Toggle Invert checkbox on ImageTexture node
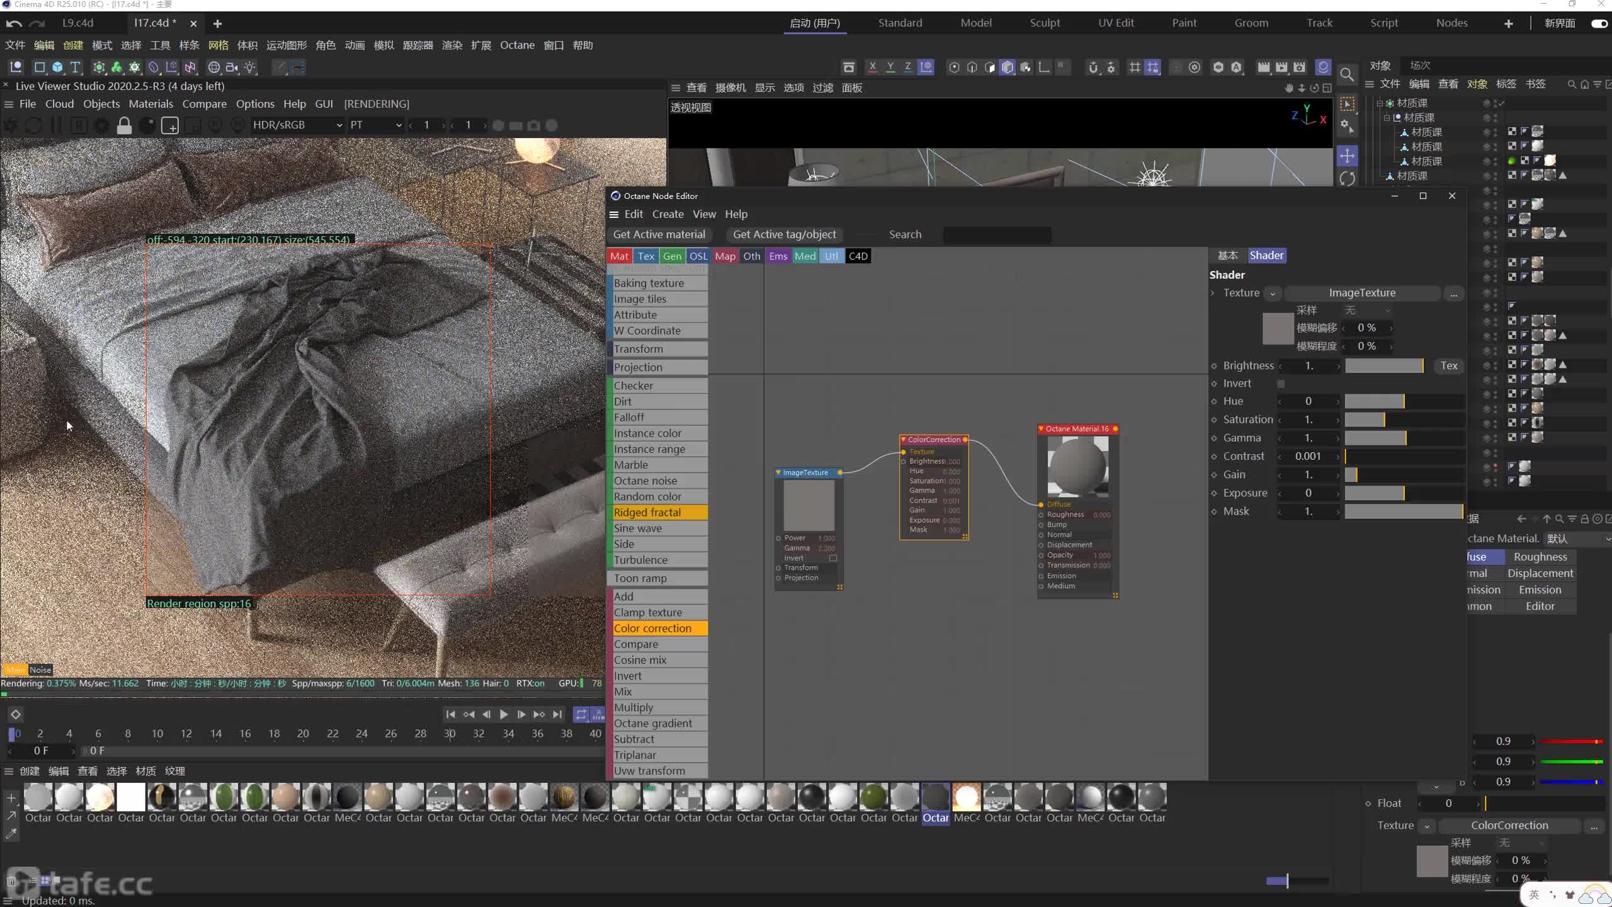 [832, 558]
